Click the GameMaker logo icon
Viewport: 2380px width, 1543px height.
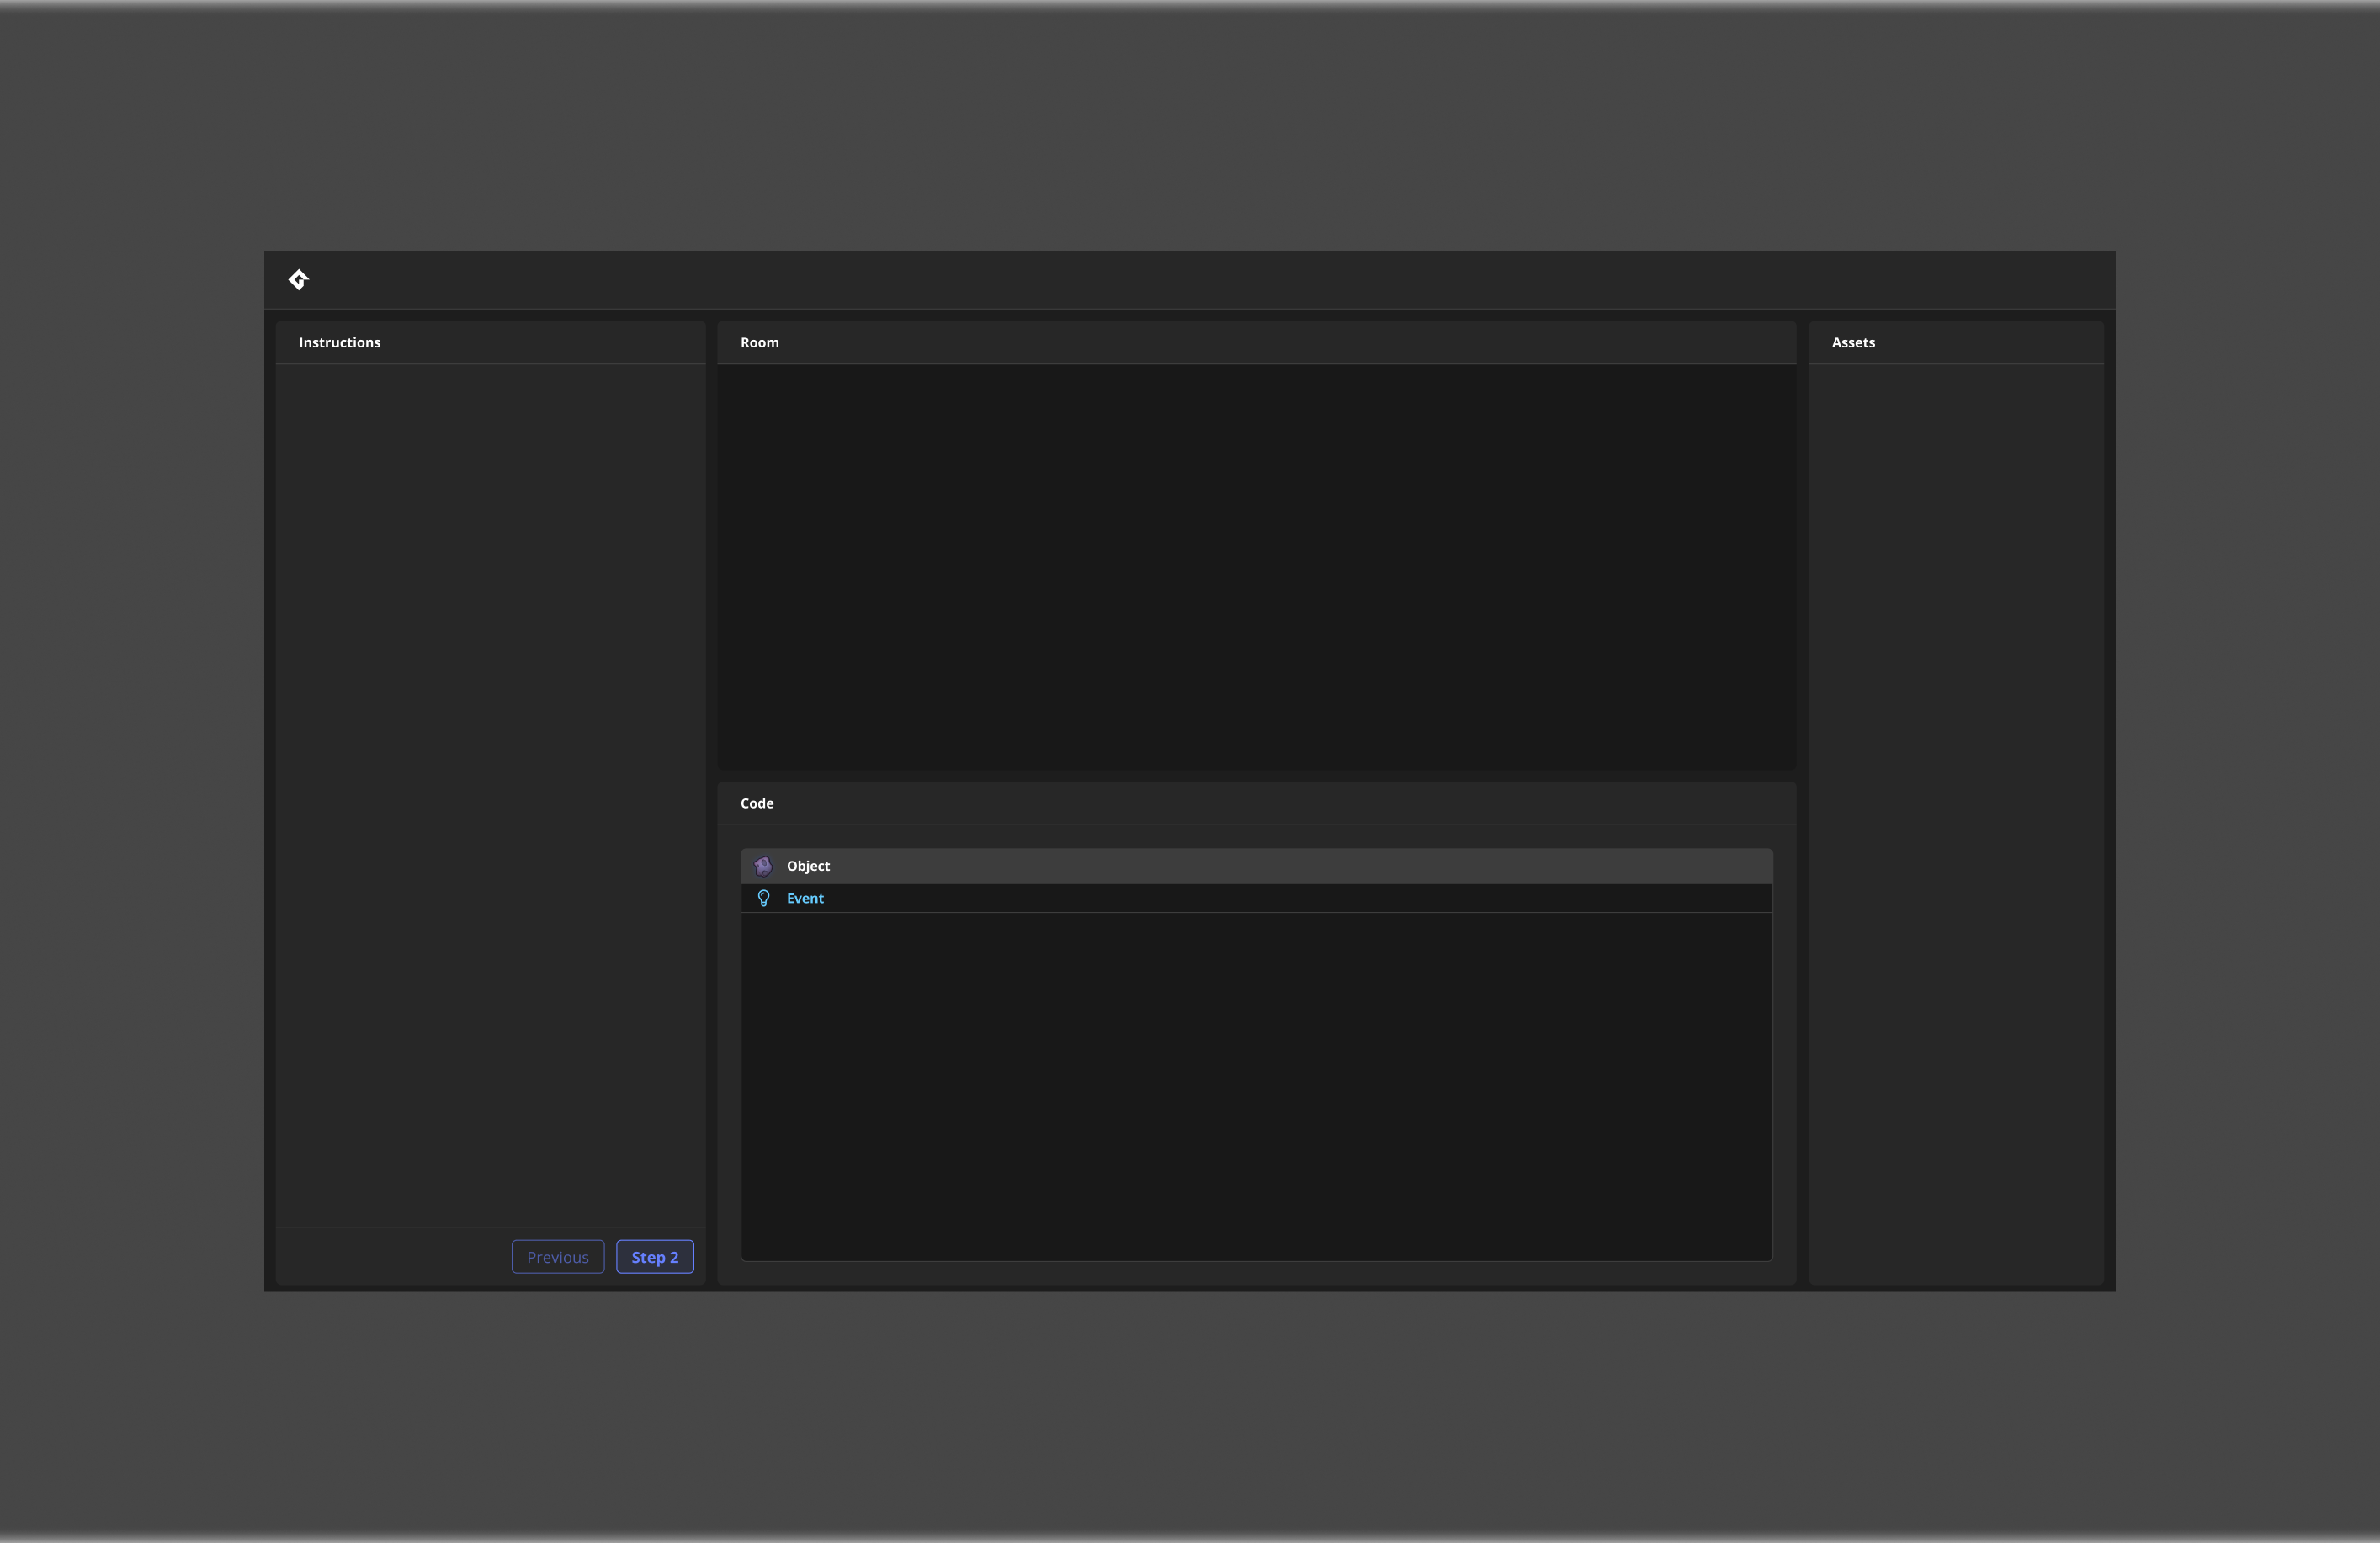click(x=298, y=279)
